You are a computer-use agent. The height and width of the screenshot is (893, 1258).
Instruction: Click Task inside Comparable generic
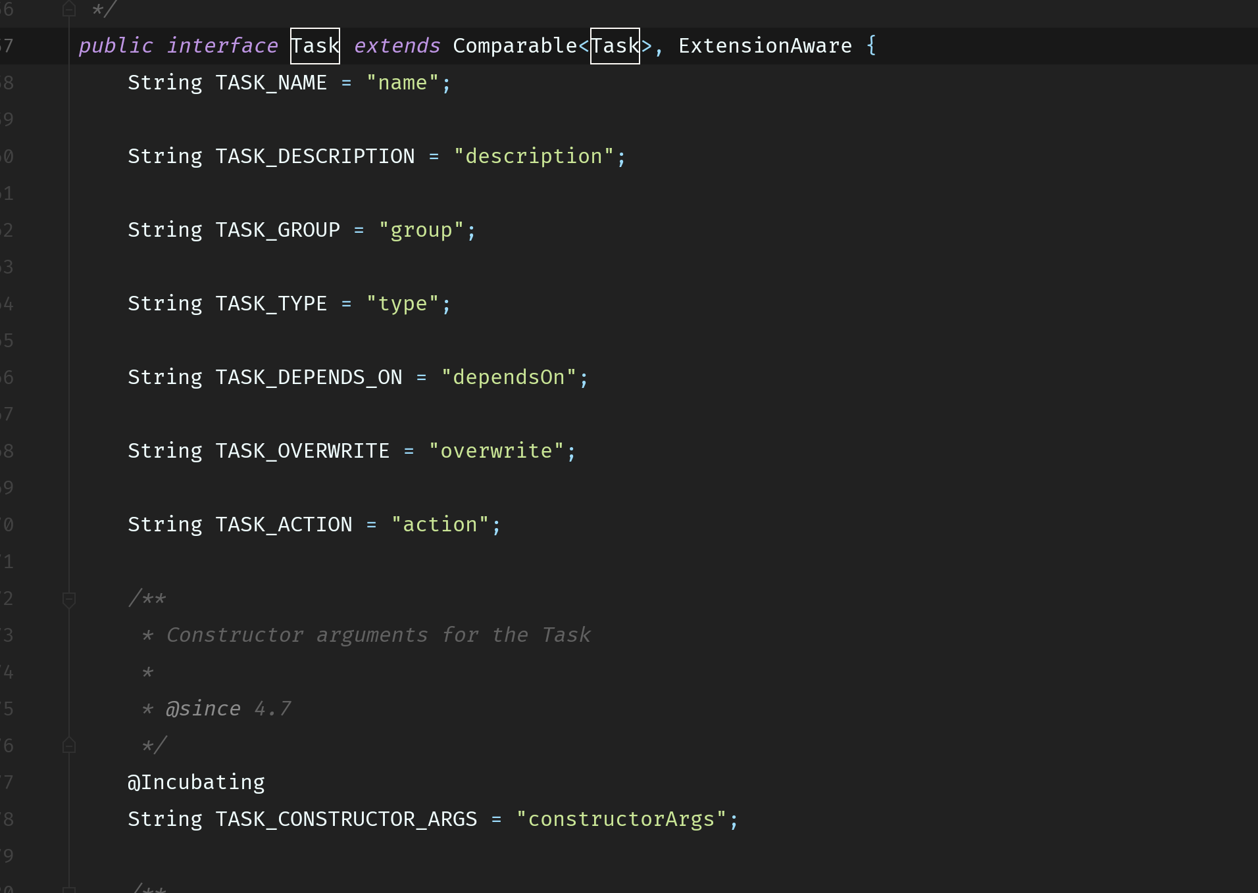(x=615, y=46)
